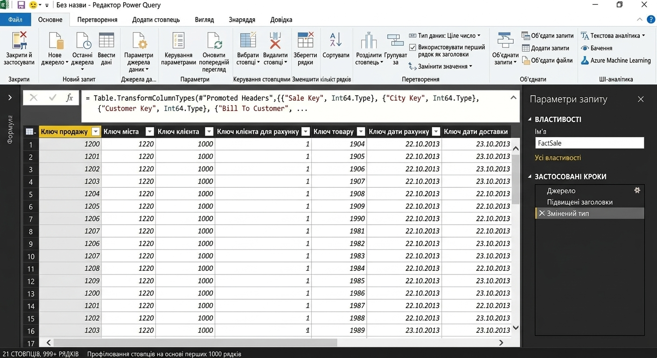Open the New Source icon
This screenshot has height=358, width=657.
[55, 41]
